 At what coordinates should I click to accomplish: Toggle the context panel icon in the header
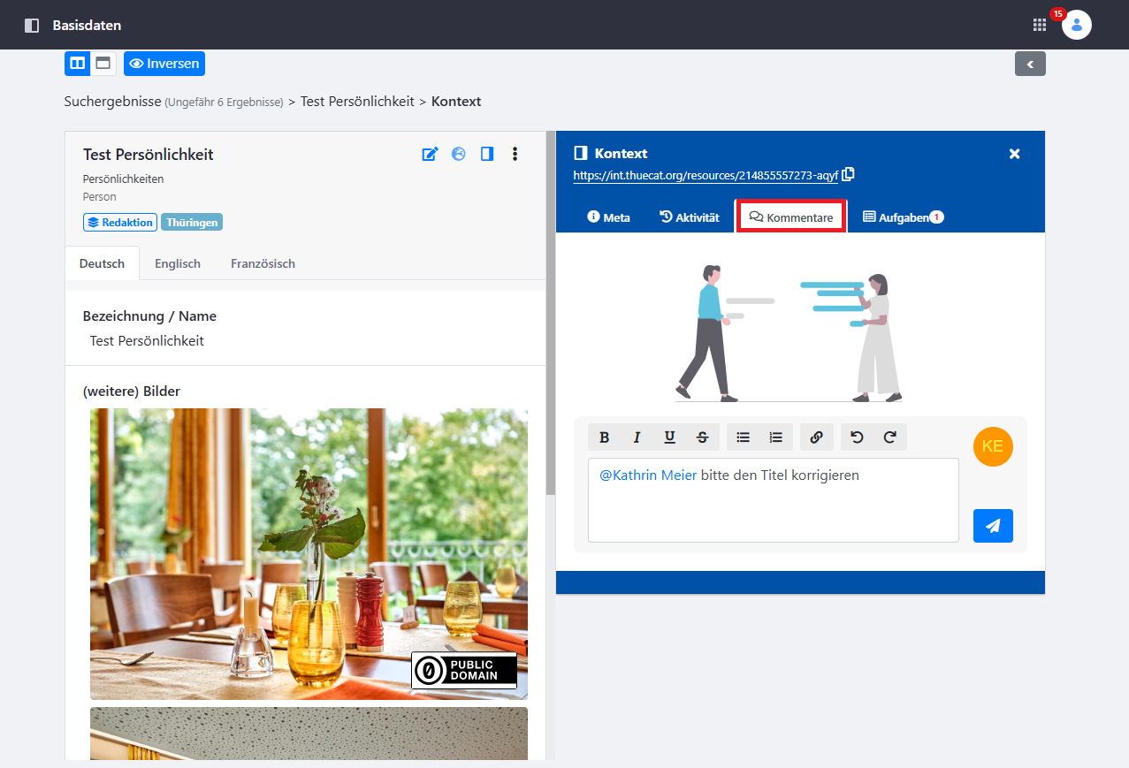[x=486, y=154]
